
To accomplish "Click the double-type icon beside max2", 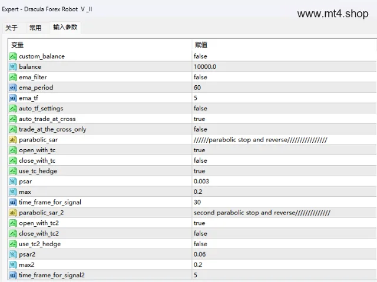I will click(13, 265).
